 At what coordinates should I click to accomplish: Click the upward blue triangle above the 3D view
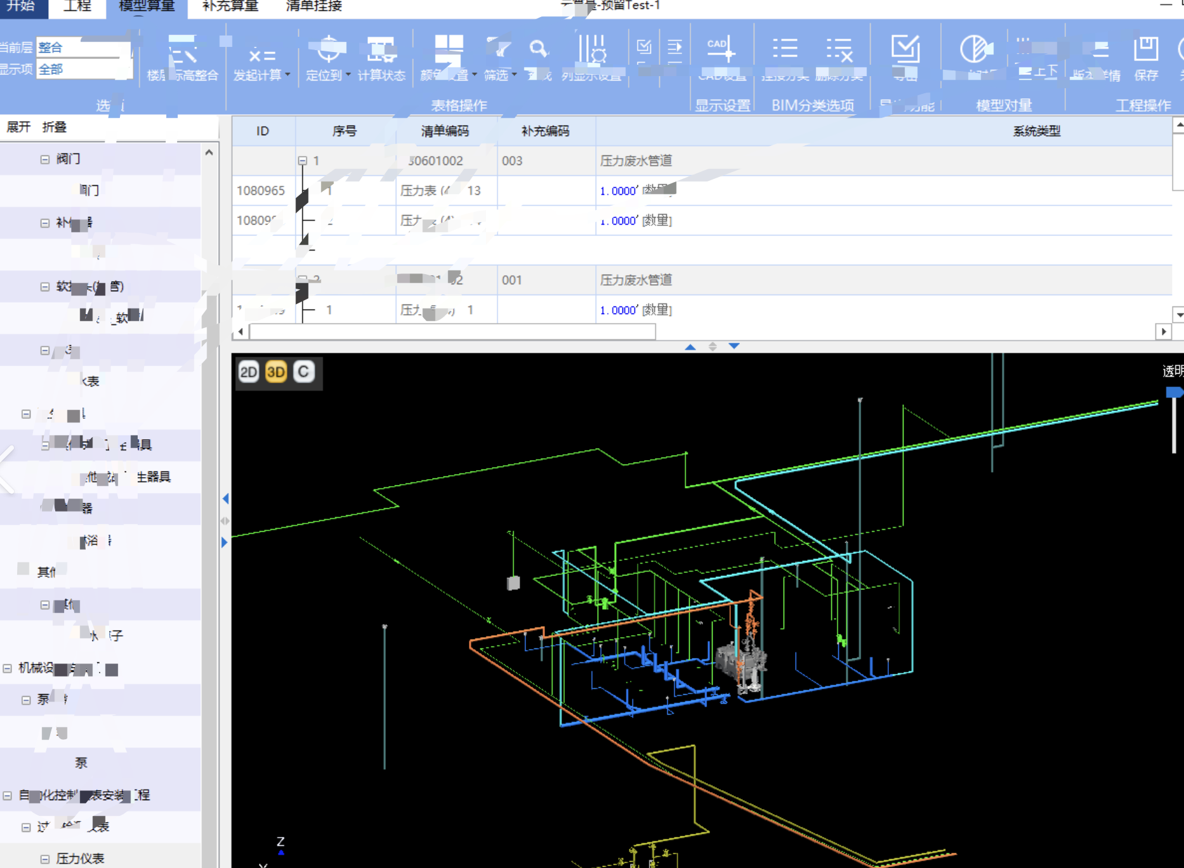pos(690,346)
